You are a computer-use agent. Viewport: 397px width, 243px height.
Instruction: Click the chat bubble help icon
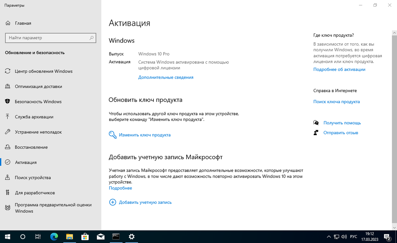(x=316, y=123)
